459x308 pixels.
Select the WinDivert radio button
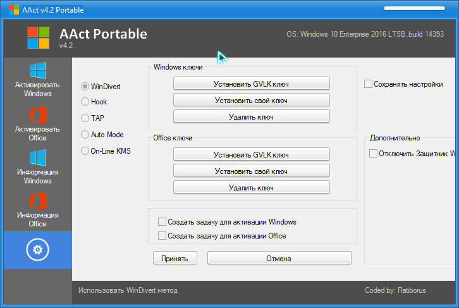[x=85, y=86]
